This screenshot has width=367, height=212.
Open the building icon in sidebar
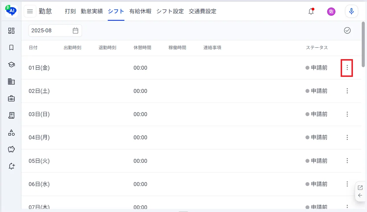(x=11, y=82)
